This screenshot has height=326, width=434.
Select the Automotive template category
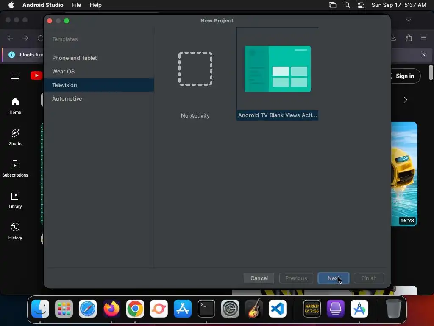(x=99, y=98)
